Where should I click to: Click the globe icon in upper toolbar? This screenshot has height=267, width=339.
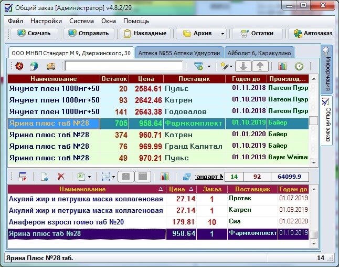34,66
